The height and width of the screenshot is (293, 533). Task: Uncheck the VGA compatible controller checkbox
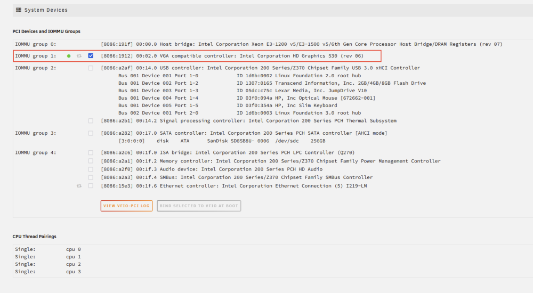(x=91, y=56)
